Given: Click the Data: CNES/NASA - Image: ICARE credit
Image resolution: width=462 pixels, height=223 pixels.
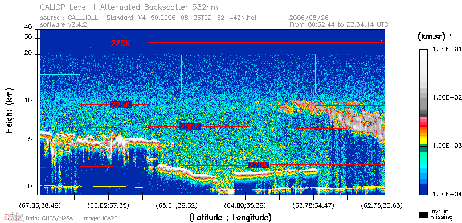Looking at the screenshot, I should (71, 218).
